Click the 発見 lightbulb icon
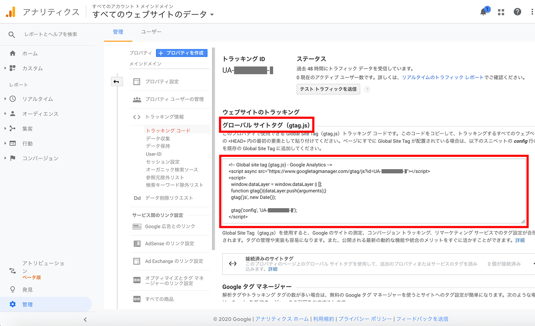Screen dimensions: 535x326 click(x=13, y=289)
